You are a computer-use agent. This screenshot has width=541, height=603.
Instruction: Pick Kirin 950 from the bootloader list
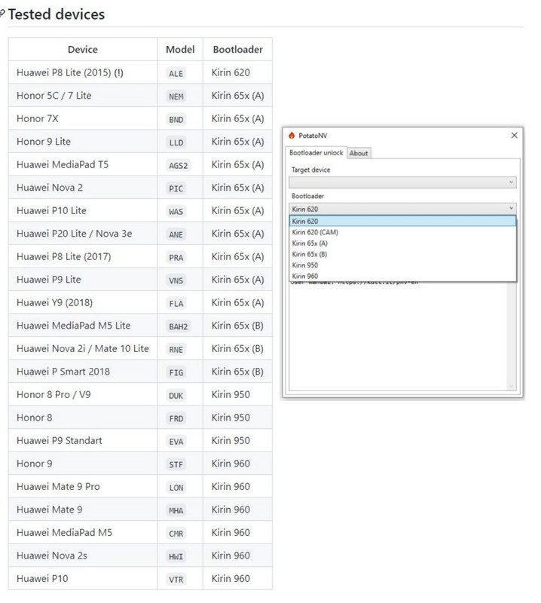pyautogui.click(x=402, y=265)
